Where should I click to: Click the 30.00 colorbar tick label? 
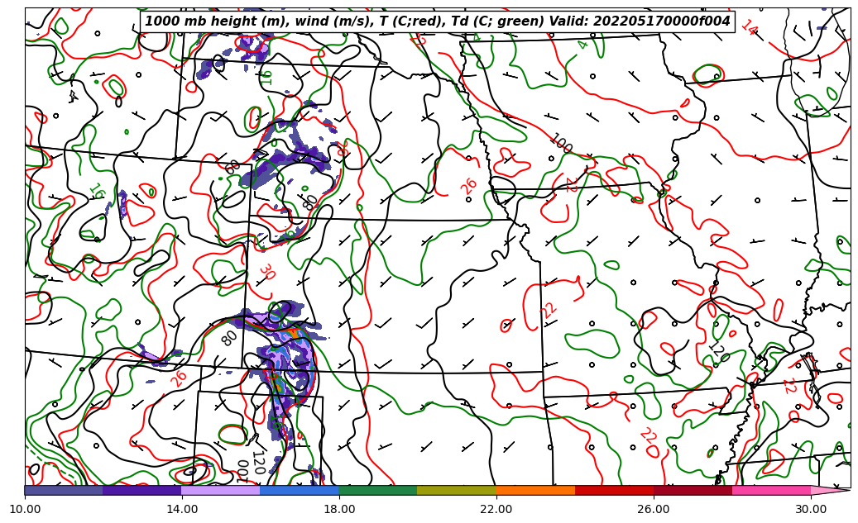point(811,510)
